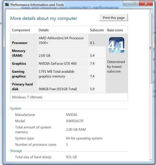156x165 pixels.
Task: Click 'NVIDIA GeForce GTX 460' text
Action: (x=58, y=64)
